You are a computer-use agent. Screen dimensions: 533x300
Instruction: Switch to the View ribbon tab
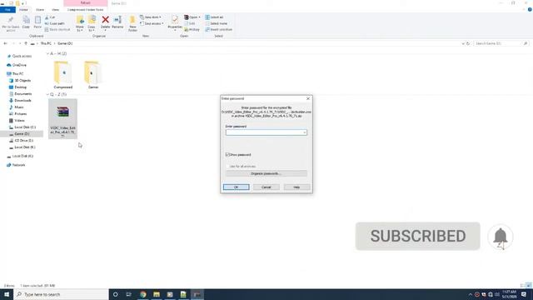coord(55,10)
